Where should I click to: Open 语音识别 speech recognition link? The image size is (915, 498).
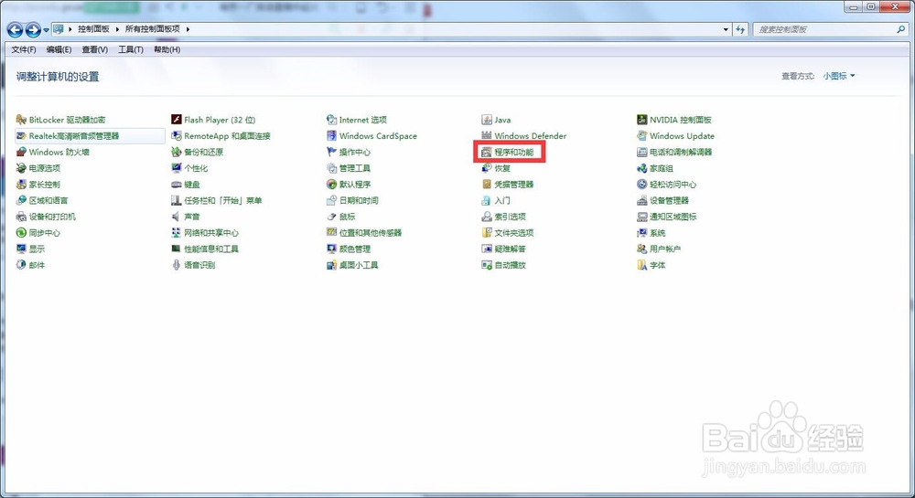pyautogui.click(x=199, y=265)
